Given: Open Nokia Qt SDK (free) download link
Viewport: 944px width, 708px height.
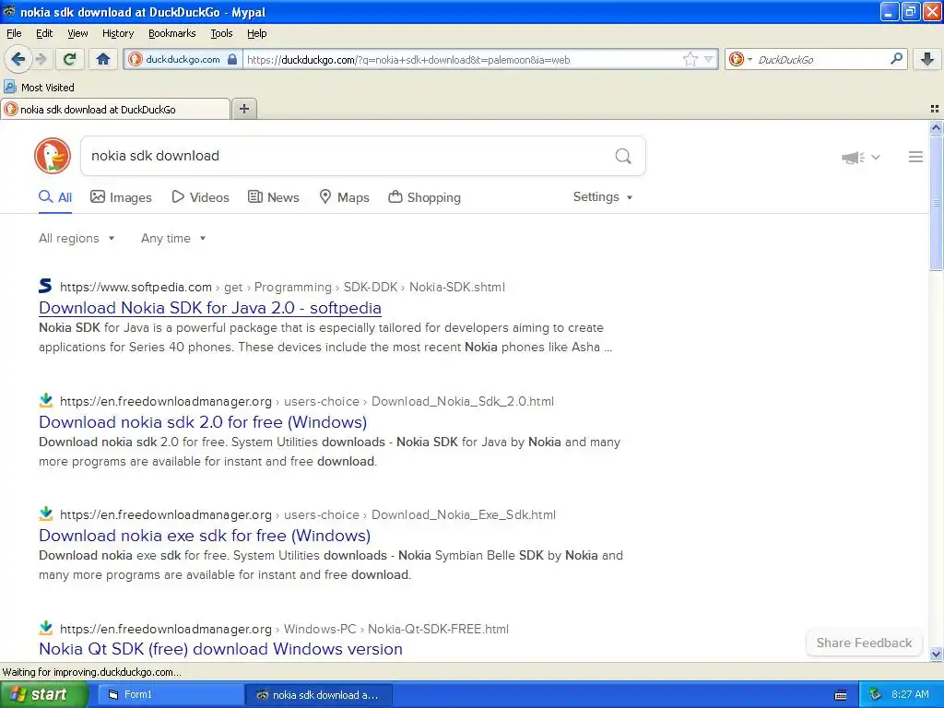Looking at the screenshot, I should tap(221, 649).
